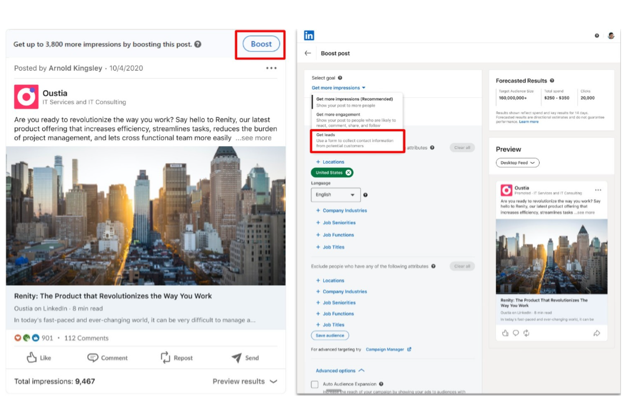Open the three-dot menu on Arnold Kingsley's post
Viewport: 644px width, 420px height.
(x=271, y=68)
